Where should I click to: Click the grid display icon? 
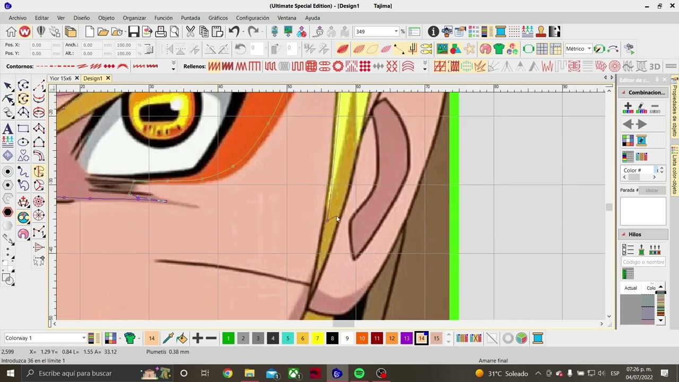[542, 49]
